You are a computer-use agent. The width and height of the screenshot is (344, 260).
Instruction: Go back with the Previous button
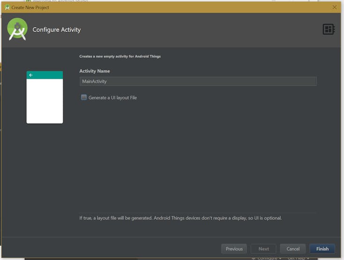point(234,249)
